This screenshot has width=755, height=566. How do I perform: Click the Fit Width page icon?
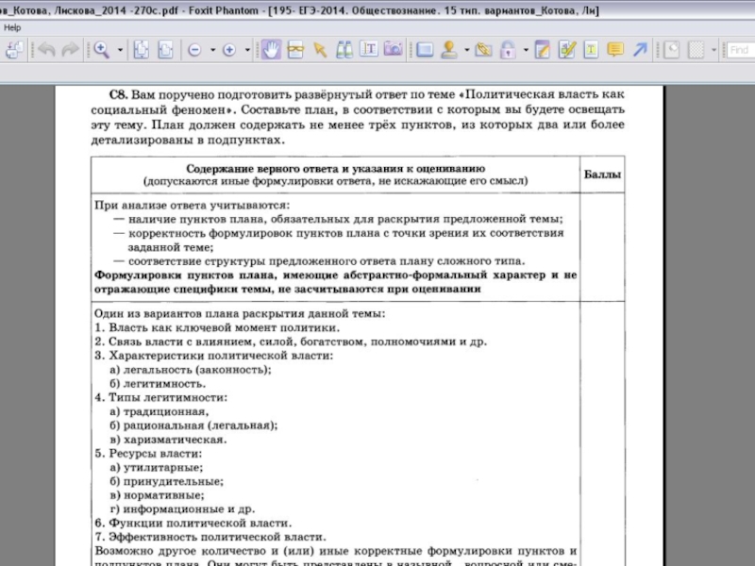(165, 50)
